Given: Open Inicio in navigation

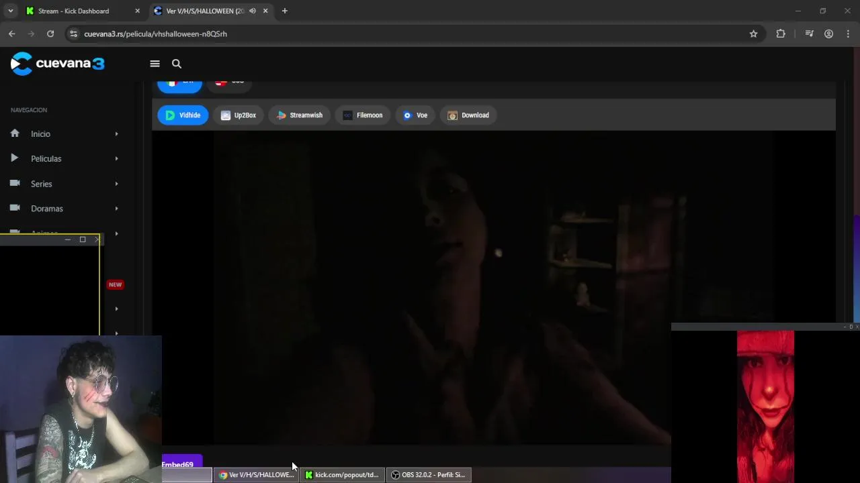Looking at the screenshot, I should pos(40,134).
